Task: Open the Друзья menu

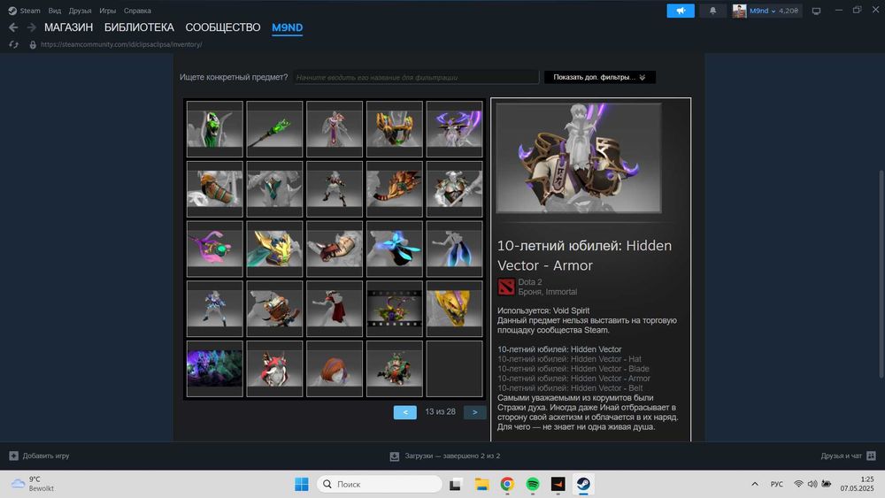Action: [81, 11]
